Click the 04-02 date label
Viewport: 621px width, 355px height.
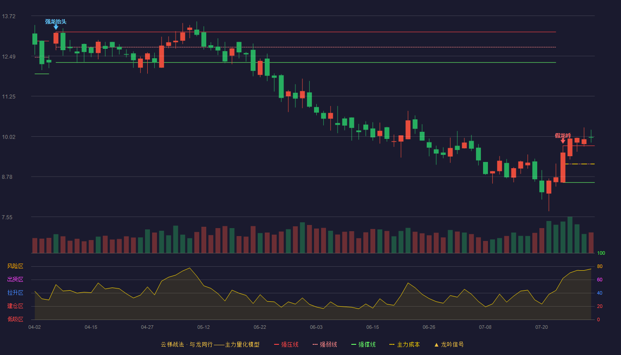point(35,327)
